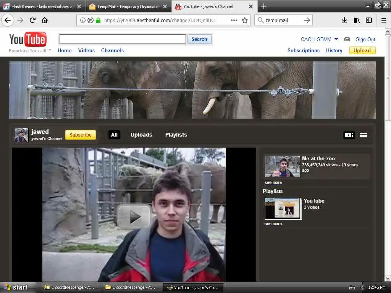Screen dimensions: 391x293
Task: Open the YouTube playlist thumbnail
Action: click(283, 209)
